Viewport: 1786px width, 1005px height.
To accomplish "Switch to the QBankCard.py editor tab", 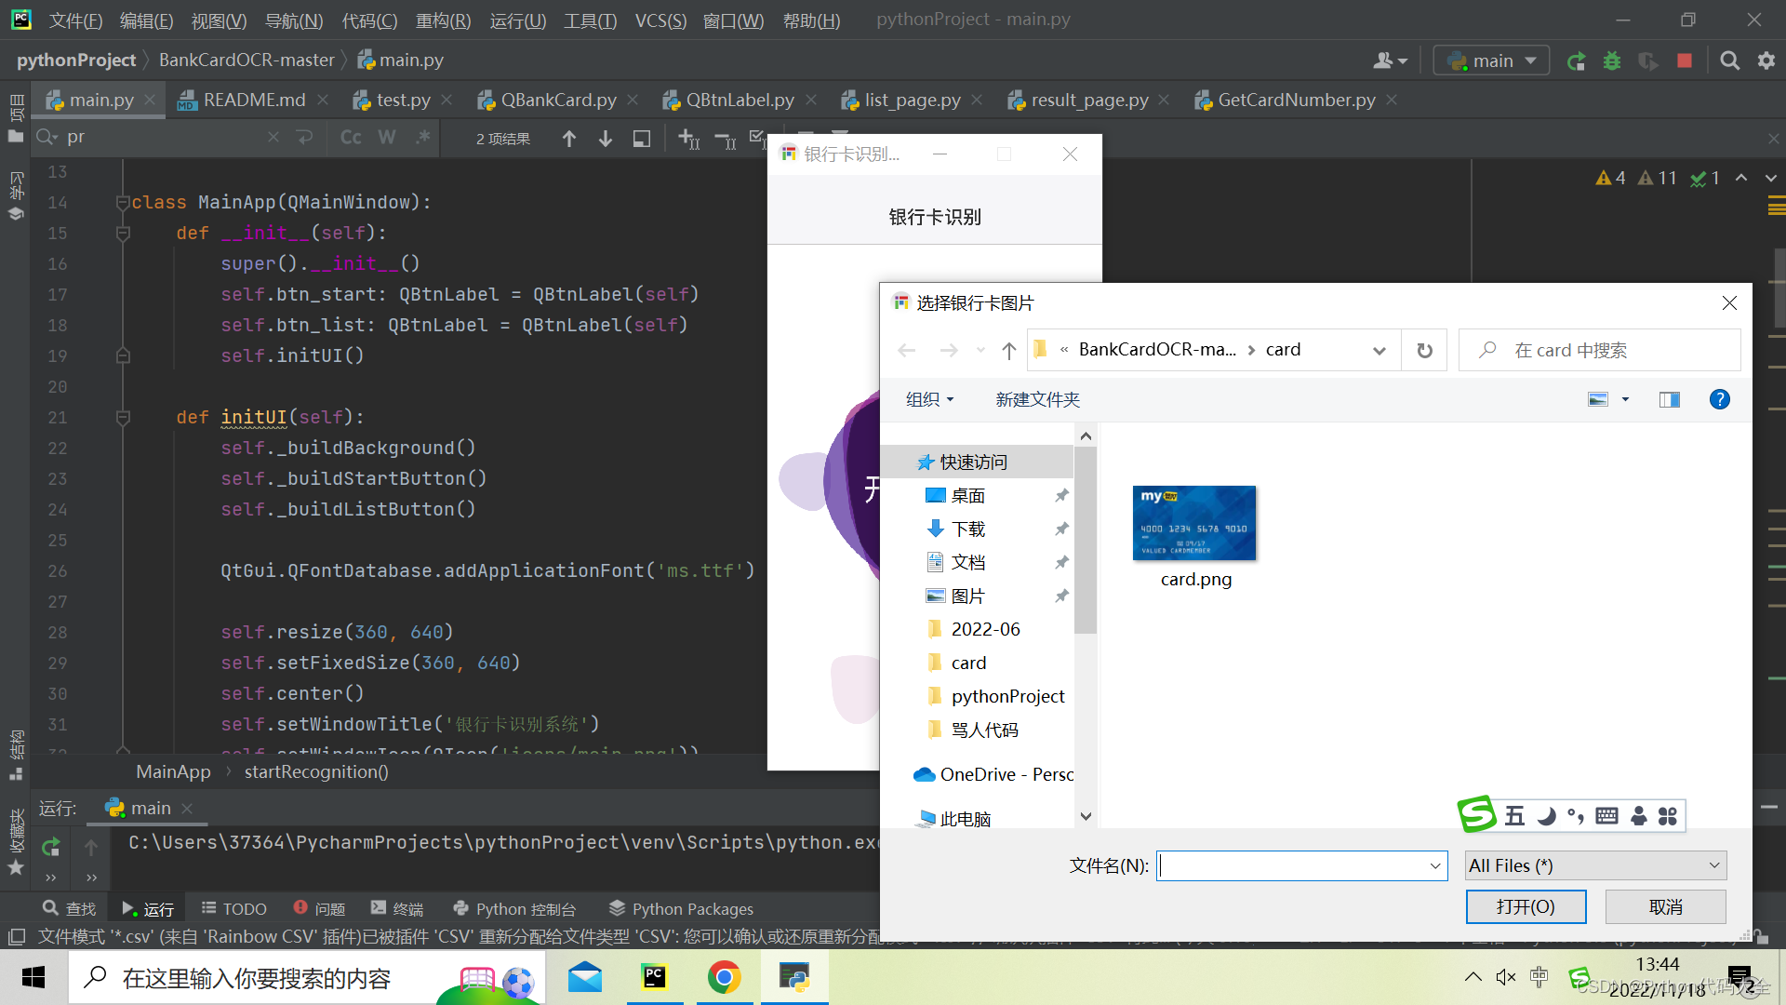I will (x=557, y=100).
